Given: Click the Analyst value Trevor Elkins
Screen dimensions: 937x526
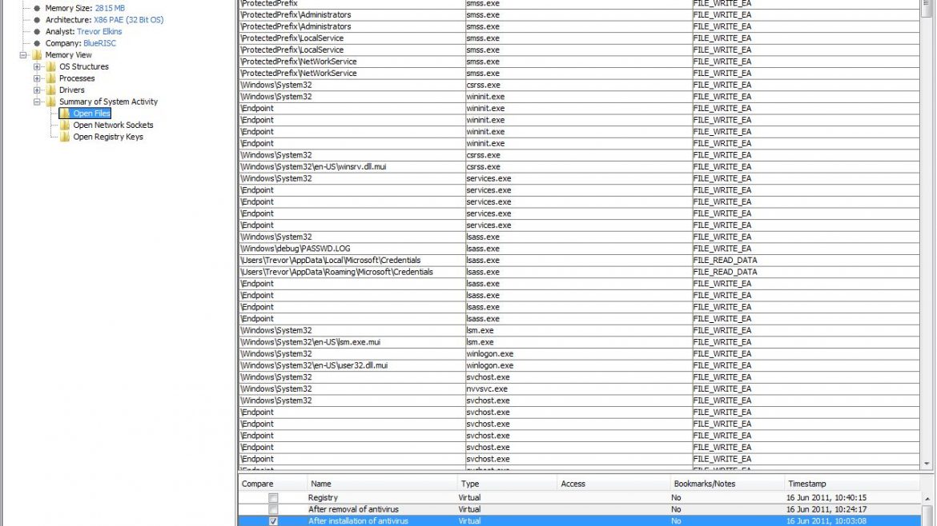Looking at the screenshot, I should (99, 32).
